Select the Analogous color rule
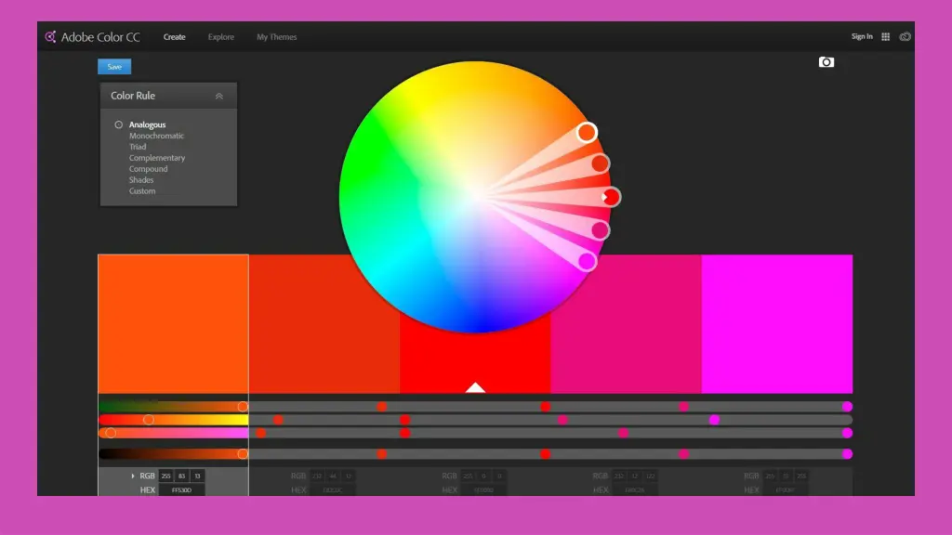The height and width of the screenshot is (535, 952). pyautogui.click(x=147, y=124)
